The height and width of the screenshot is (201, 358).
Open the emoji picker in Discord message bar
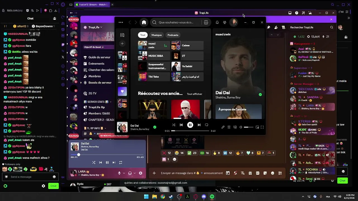click(x=273, y=173)
